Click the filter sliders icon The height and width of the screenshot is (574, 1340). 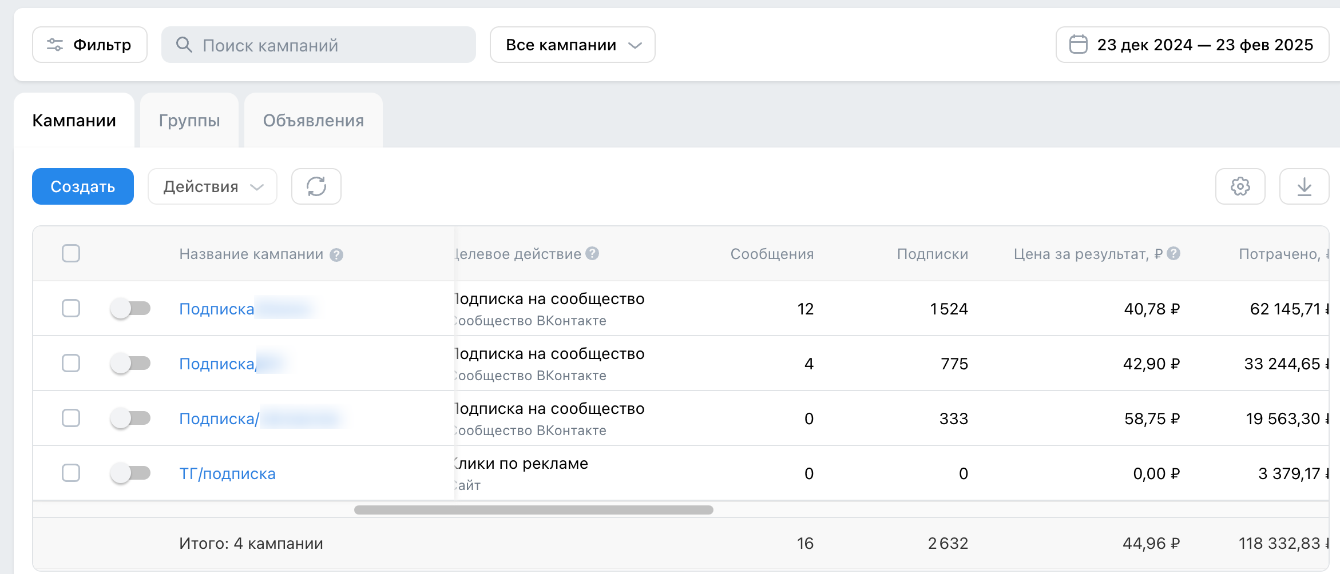[55, 45]
